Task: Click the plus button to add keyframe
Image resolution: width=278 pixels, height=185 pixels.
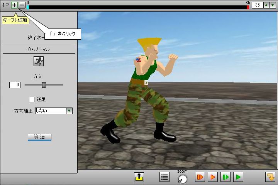Action: tap(14, 5)
